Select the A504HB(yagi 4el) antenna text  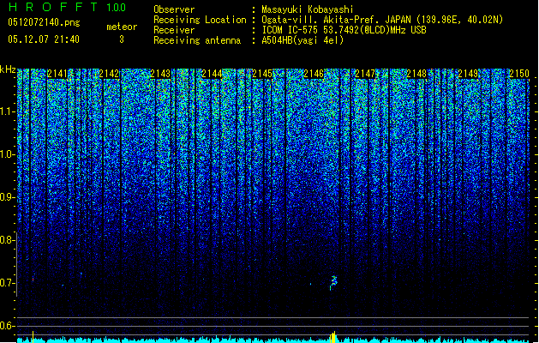pyautogui.click(x=302, y=40)
